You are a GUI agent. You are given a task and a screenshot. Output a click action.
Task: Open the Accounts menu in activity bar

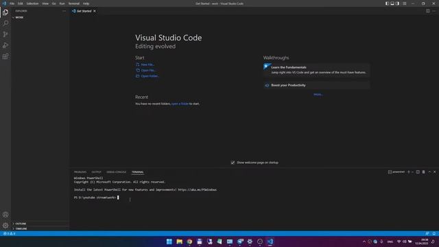pos(5,215)
